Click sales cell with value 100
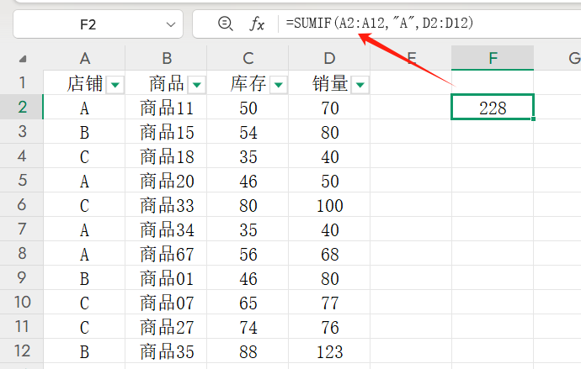 (x=329, y=205)
